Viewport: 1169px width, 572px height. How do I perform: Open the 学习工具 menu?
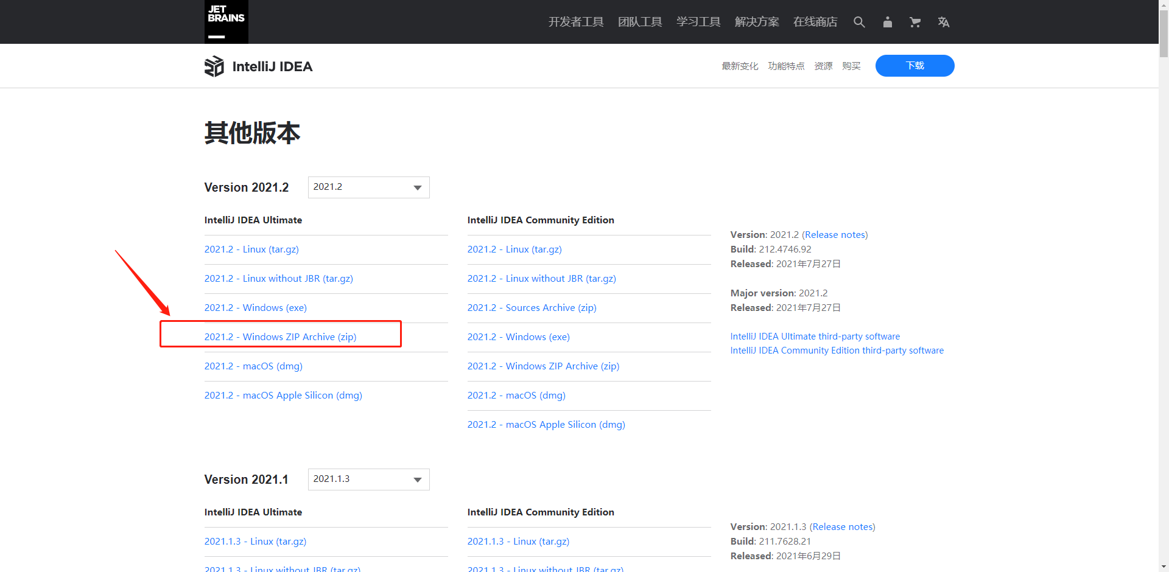(698, 22)
